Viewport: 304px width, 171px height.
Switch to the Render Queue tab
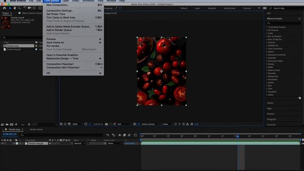click(x=36, y=130)
